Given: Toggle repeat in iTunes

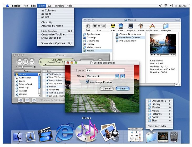Looking at the screenshot, I should (x=34, y=101).
